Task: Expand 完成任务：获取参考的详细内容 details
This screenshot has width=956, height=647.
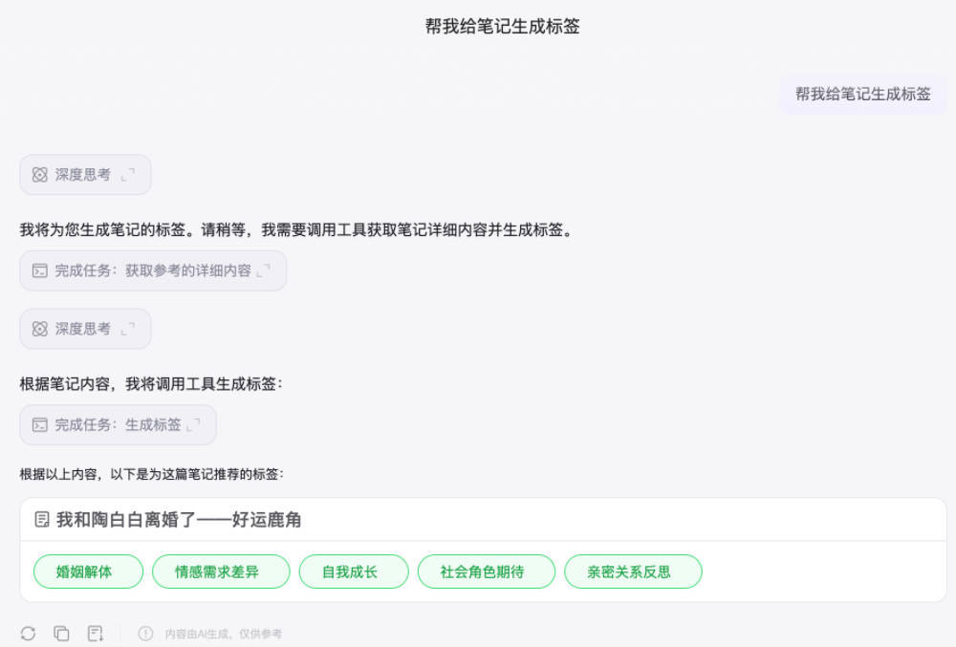Action: click(264, 270)
